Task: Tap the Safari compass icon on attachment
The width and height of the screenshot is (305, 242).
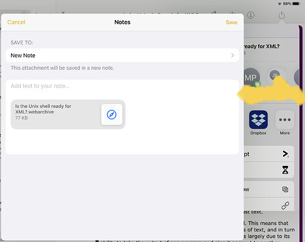Action: [112, 114]
